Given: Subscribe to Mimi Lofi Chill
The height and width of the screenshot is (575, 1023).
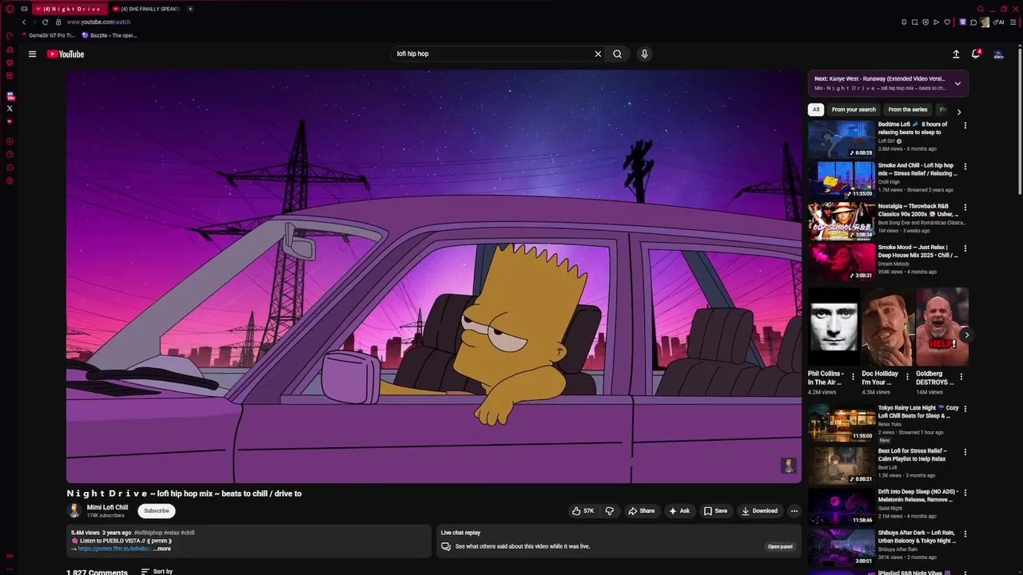Looking at the screenshot, I should pos(157,511).
